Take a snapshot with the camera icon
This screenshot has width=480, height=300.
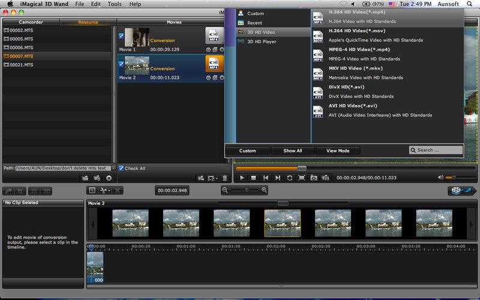[x=313, y=178]
